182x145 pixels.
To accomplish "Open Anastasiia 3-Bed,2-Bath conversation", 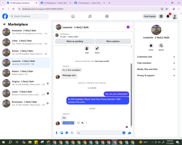I will click(25, 32).
